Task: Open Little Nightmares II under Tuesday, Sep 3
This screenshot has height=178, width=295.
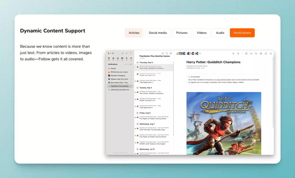Action: click(x=154, y=107)
